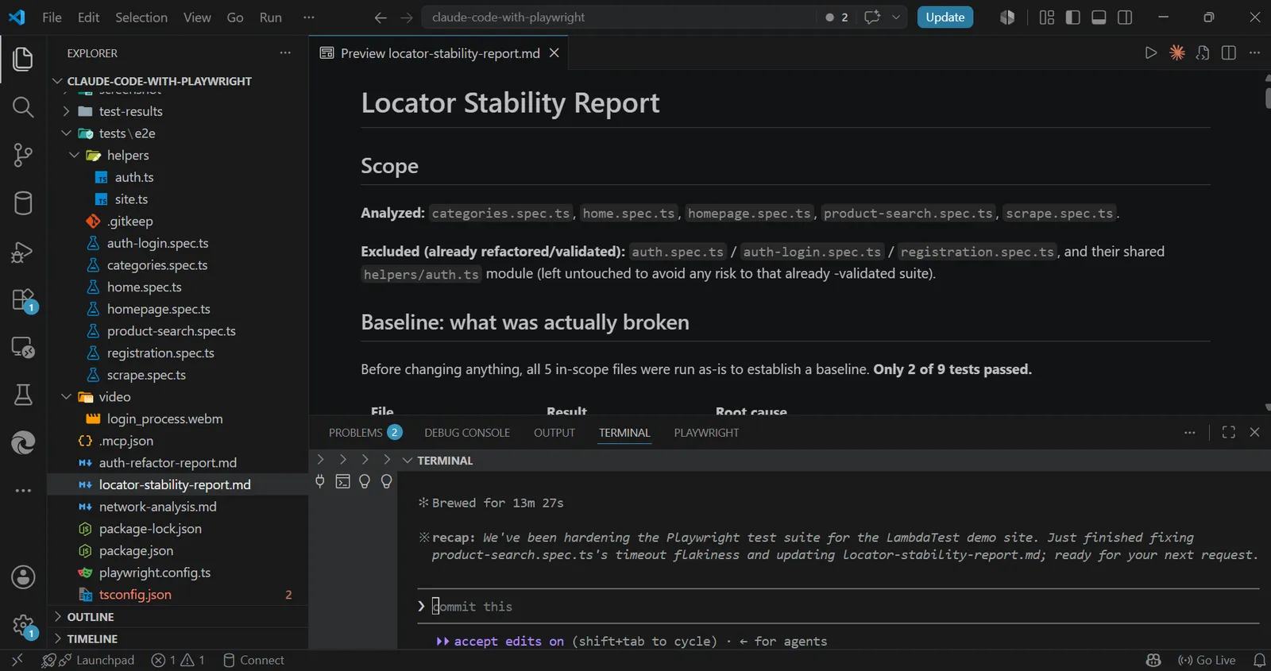The image size is (1271, 671).
Task: Open playwright.config.ts file
Action: tap(155, 573)
